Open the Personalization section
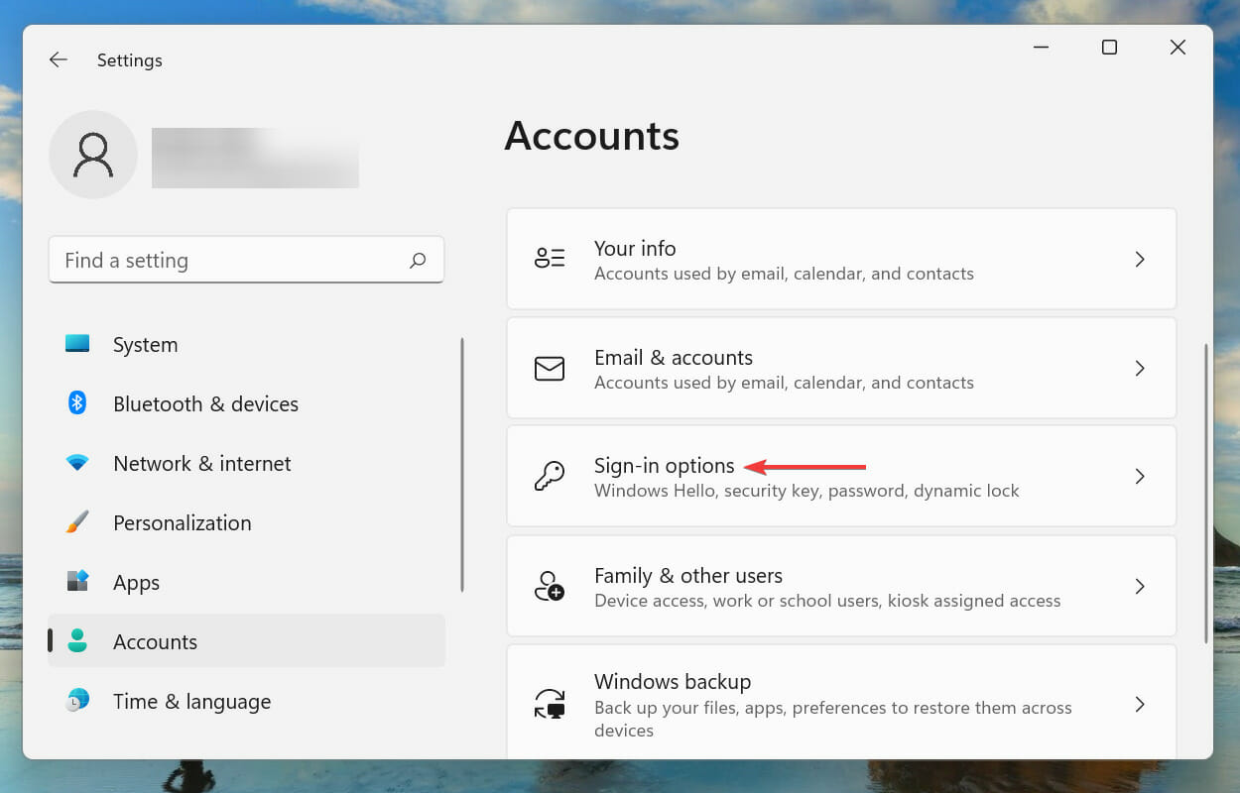This screenshot has height=793, width=1240. point(246,522)
